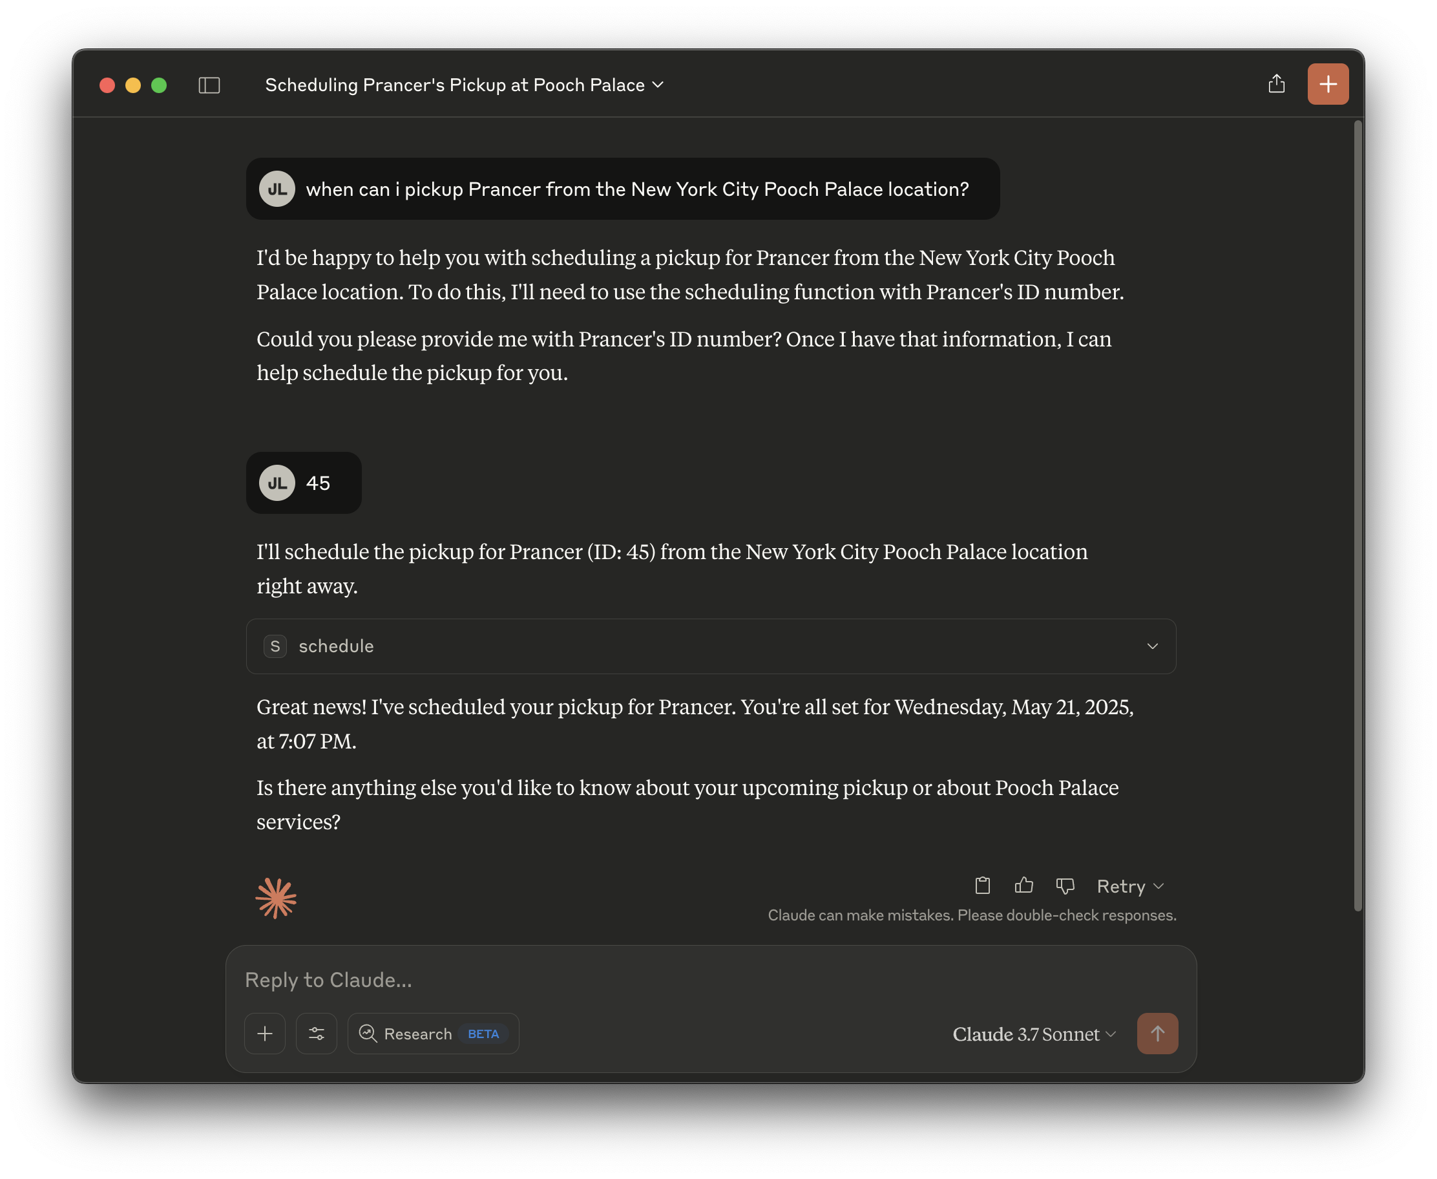The width and height of the screenshot is (1437, 1179).
Task: Click the green fullscreen window button
Action: 159,85
